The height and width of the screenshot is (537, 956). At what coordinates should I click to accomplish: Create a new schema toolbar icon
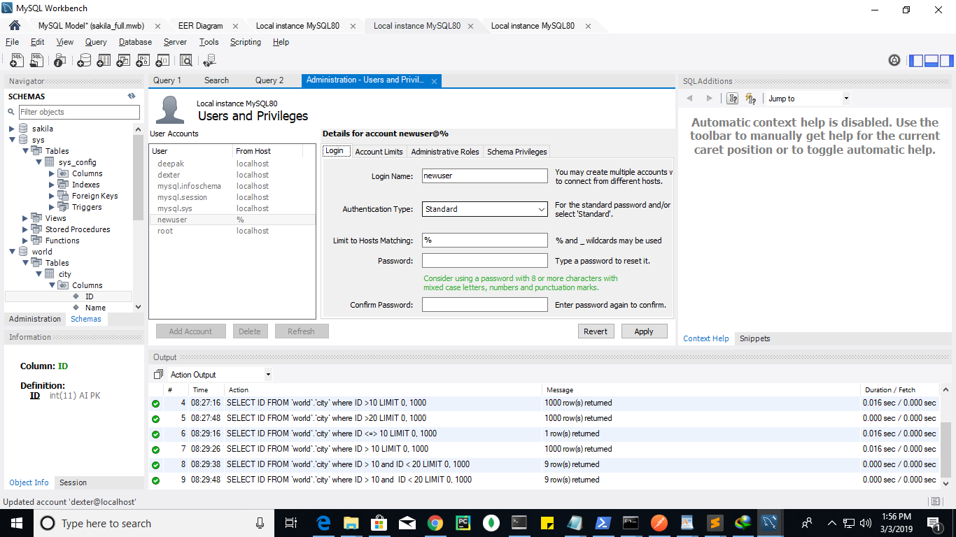pos(84,60)
